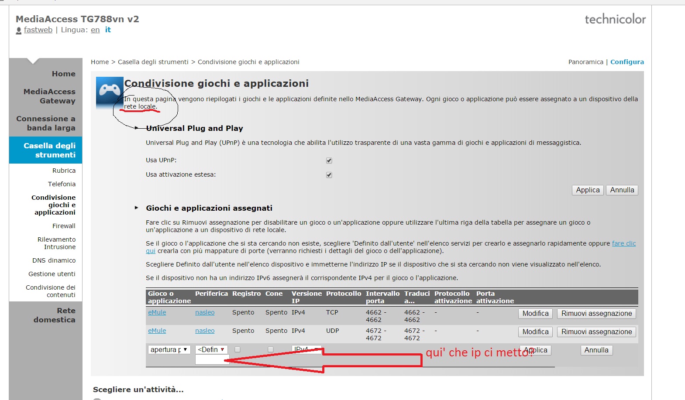Viewport: 685px width, 400px height.
Task: Open Connessione a banda larga menu
Action: pos(46,123)
